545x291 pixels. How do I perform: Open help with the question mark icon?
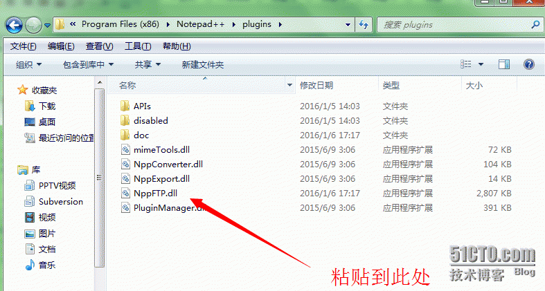[528, 64]
